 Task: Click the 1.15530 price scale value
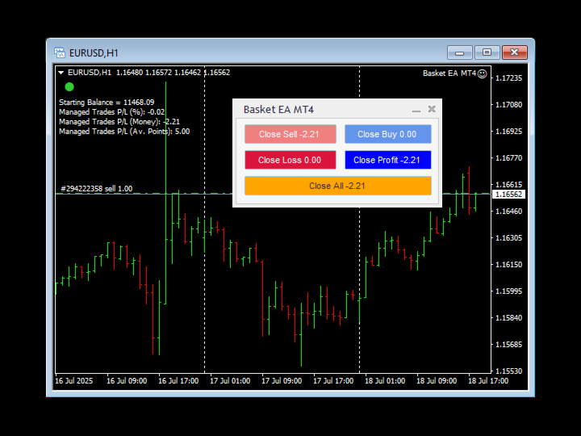coord(508,371)
